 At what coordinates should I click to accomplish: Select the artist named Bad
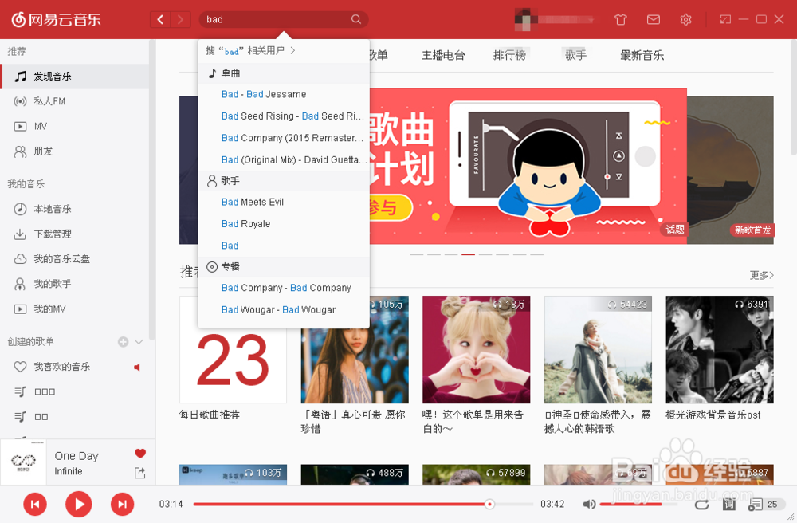(x=284, y=246)
